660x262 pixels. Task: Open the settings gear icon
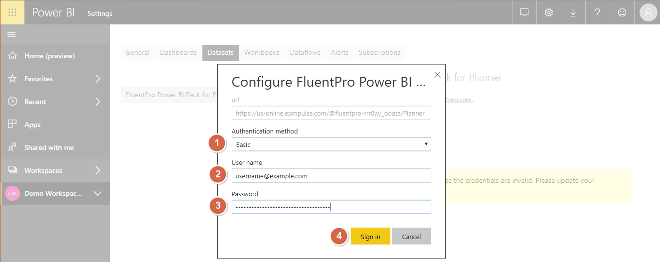click(x=549, y=13)
